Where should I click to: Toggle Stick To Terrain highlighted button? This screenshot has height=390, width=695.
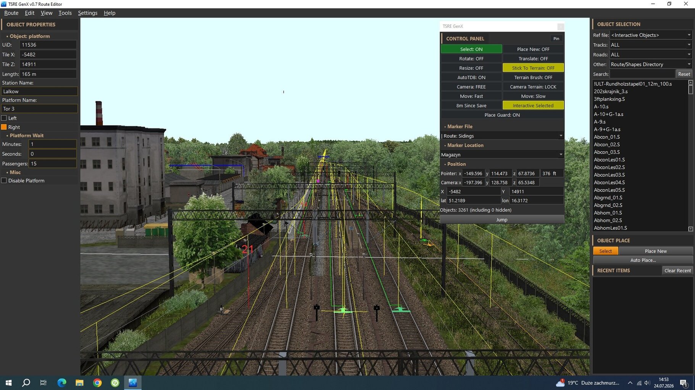pyautogui.click(x=533, y=68)
